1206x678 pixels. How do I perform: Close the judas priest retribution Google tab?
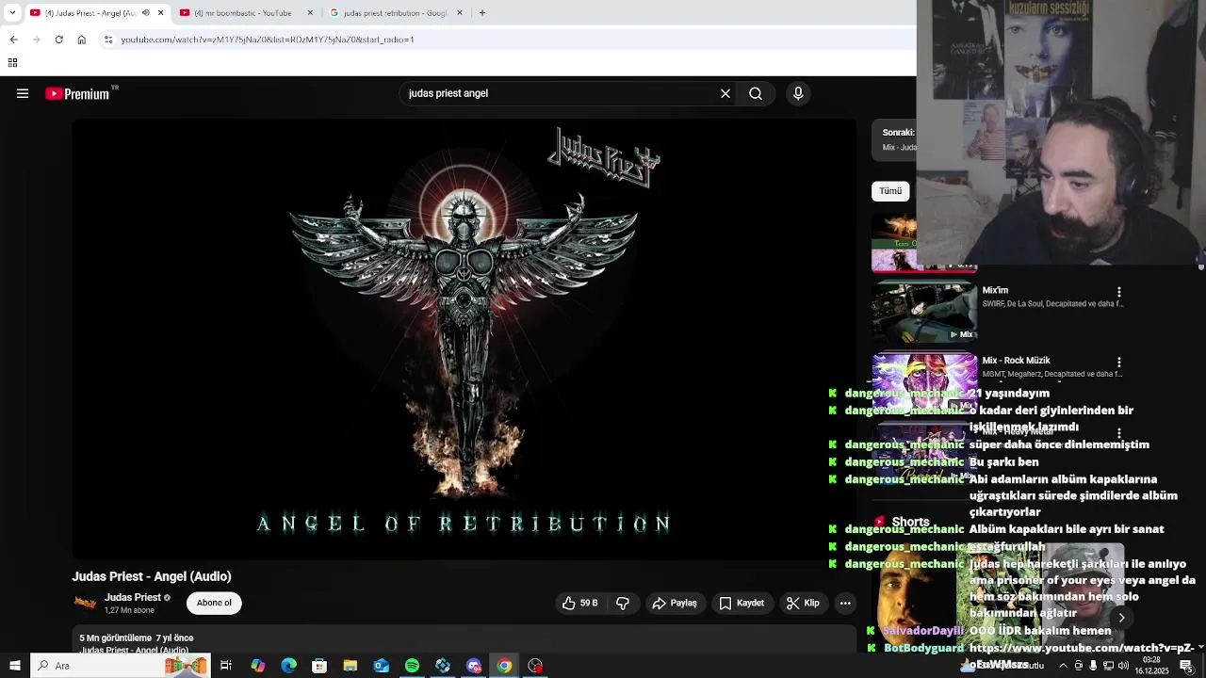click(x=460, y=13)
